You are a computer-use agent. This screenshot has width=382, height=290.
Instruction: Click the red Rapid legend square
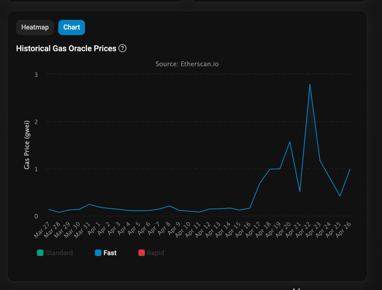coord(141,253)
